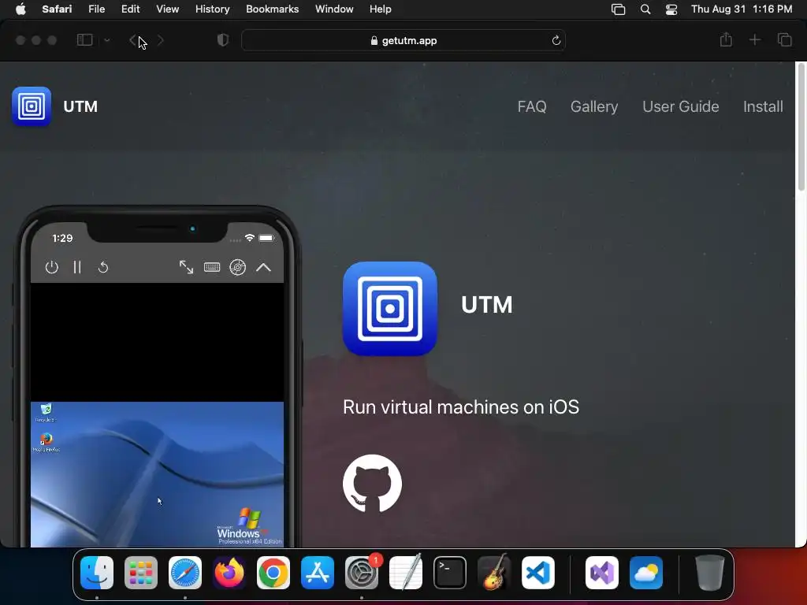Image resolution: width=807 pixels, height=605 pixels.
Task: Open Stage Manager menu bar icon
Action: coord(618,9)
